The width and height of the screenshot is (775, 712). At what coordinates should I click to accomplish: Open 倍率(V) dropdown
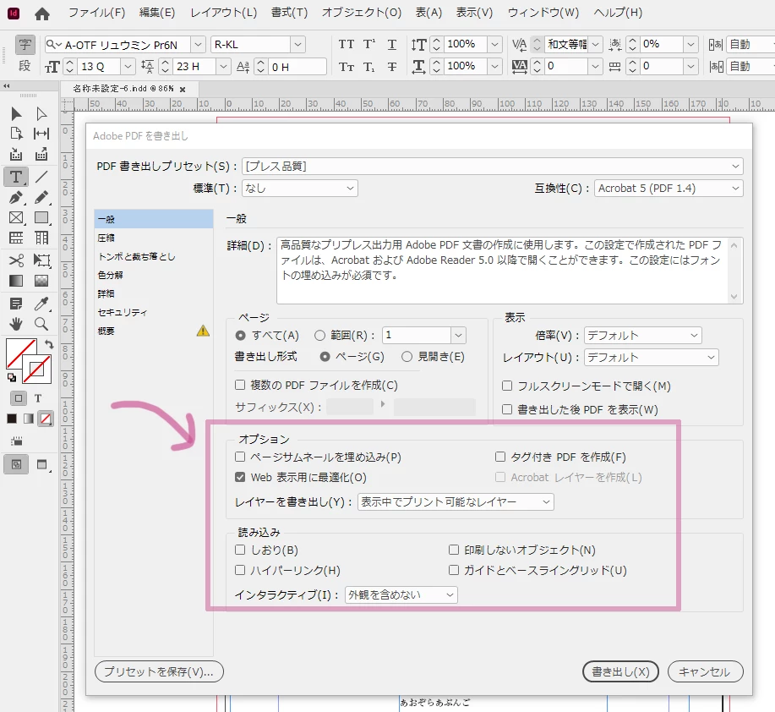642,335
